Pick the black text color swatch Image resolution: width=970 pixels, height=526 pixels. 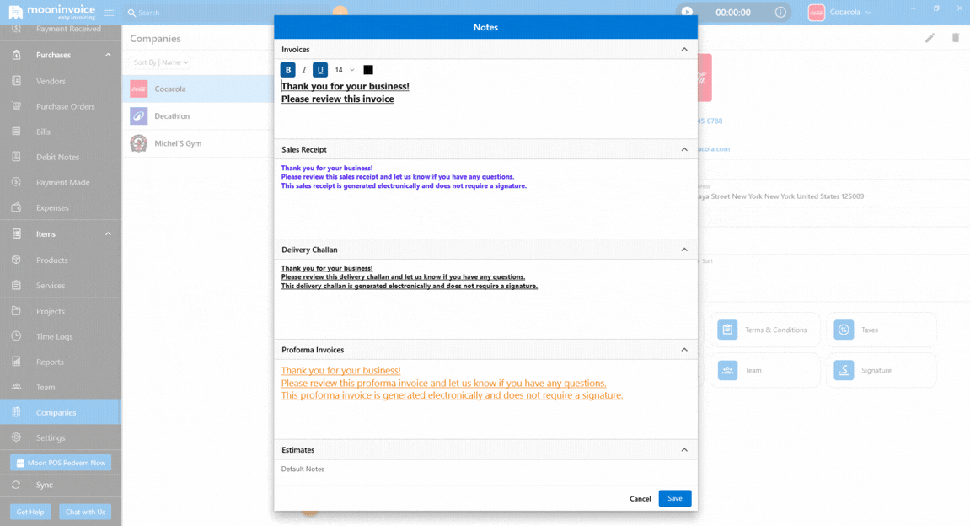(368, 70)
